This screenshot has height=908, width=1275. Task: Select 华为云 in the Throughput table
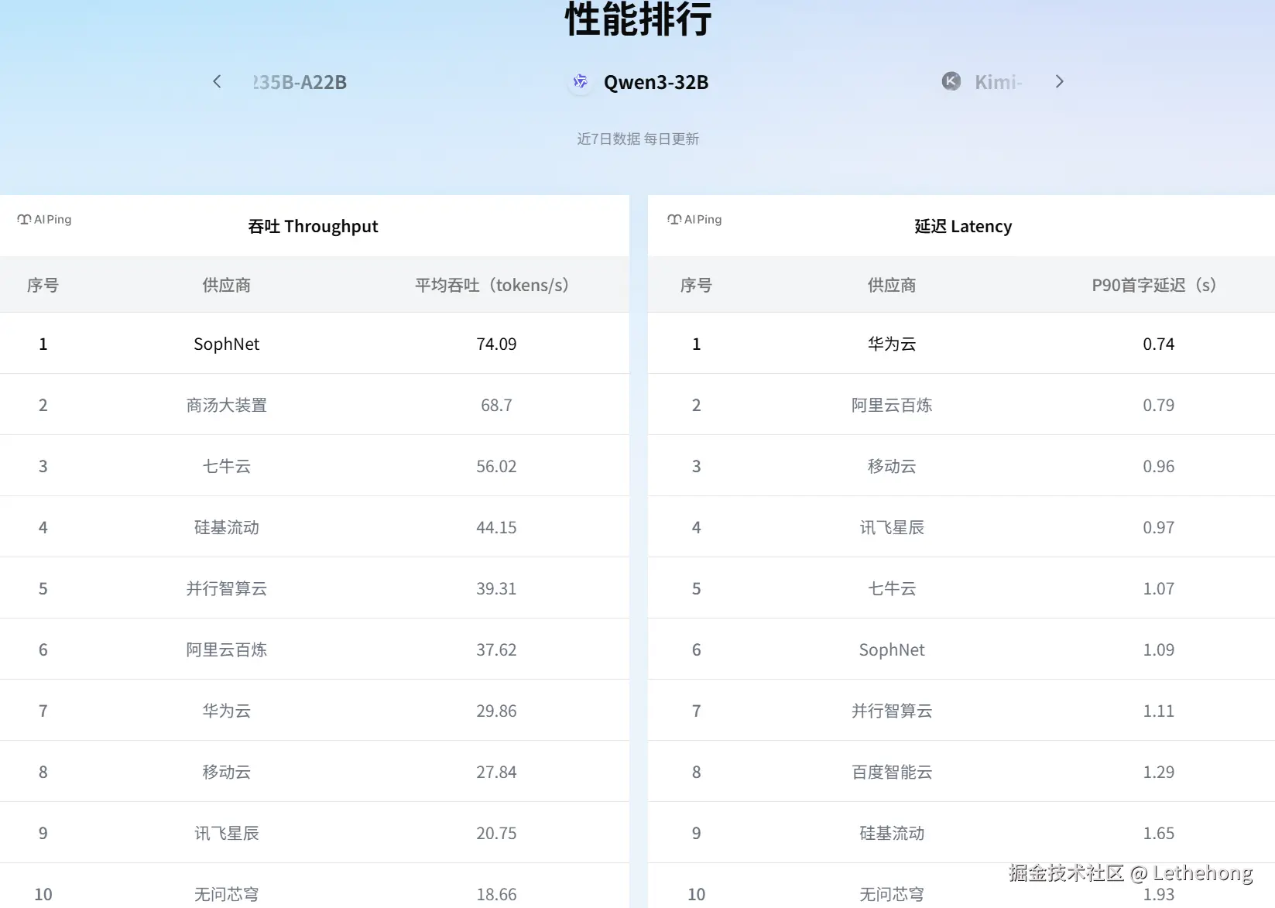pos(227,711)
